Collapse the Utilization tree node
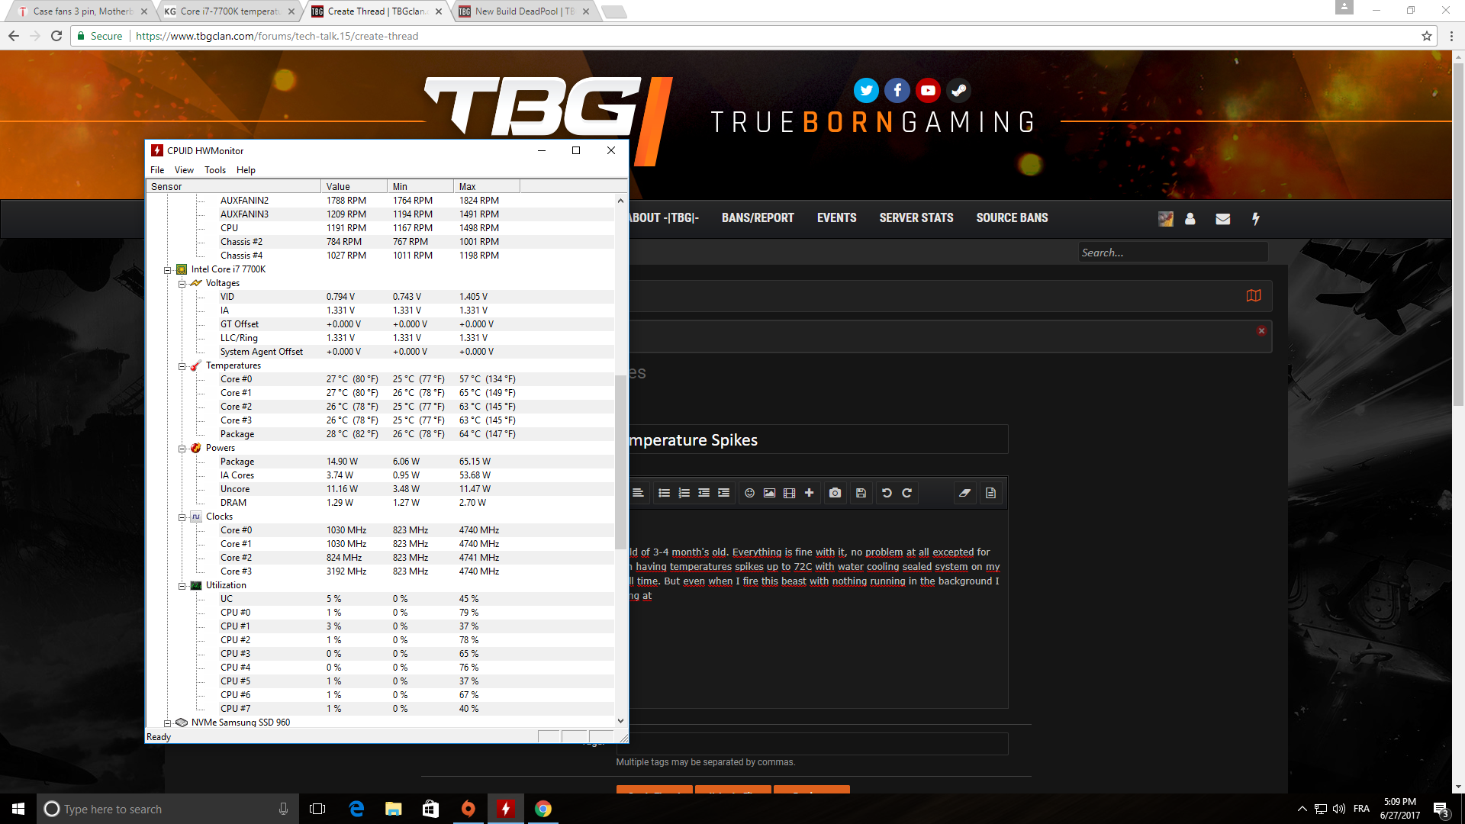This screenshot has width=1465, height=824. tap(182, 586)
